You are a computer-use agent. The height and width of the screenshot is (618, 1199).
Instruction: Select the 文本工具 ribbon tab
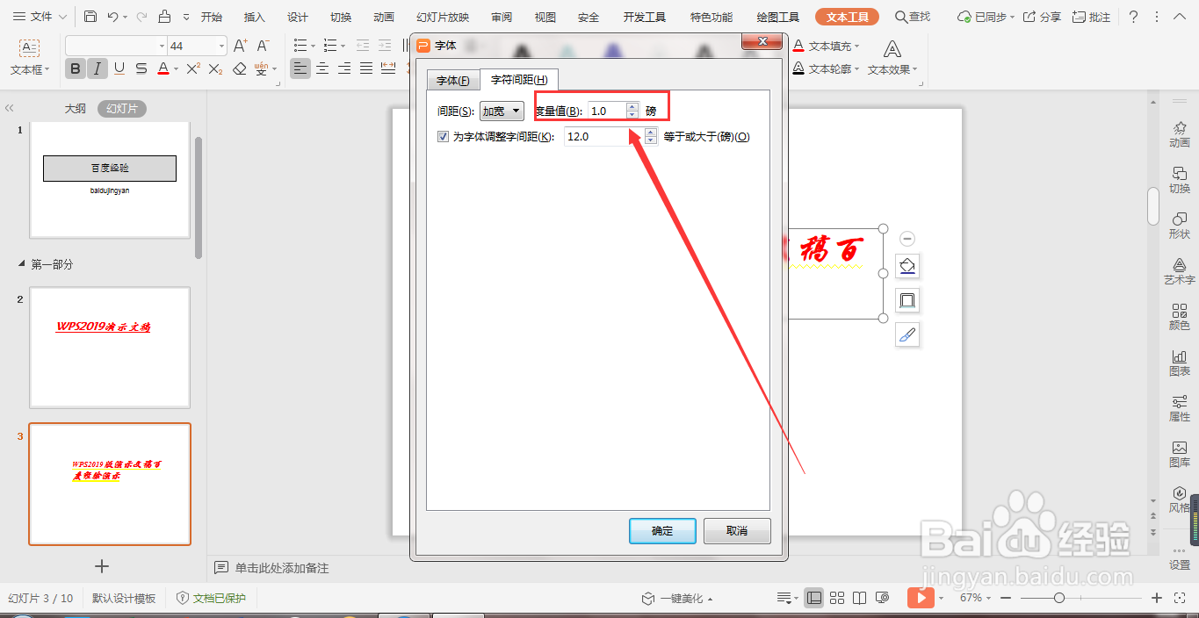click(x=847, y=17)
